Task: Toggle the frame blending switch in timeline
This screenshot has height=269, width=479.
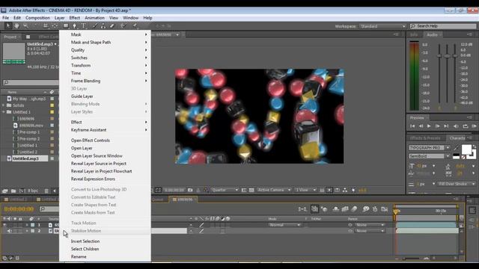Action: point(345,209)
